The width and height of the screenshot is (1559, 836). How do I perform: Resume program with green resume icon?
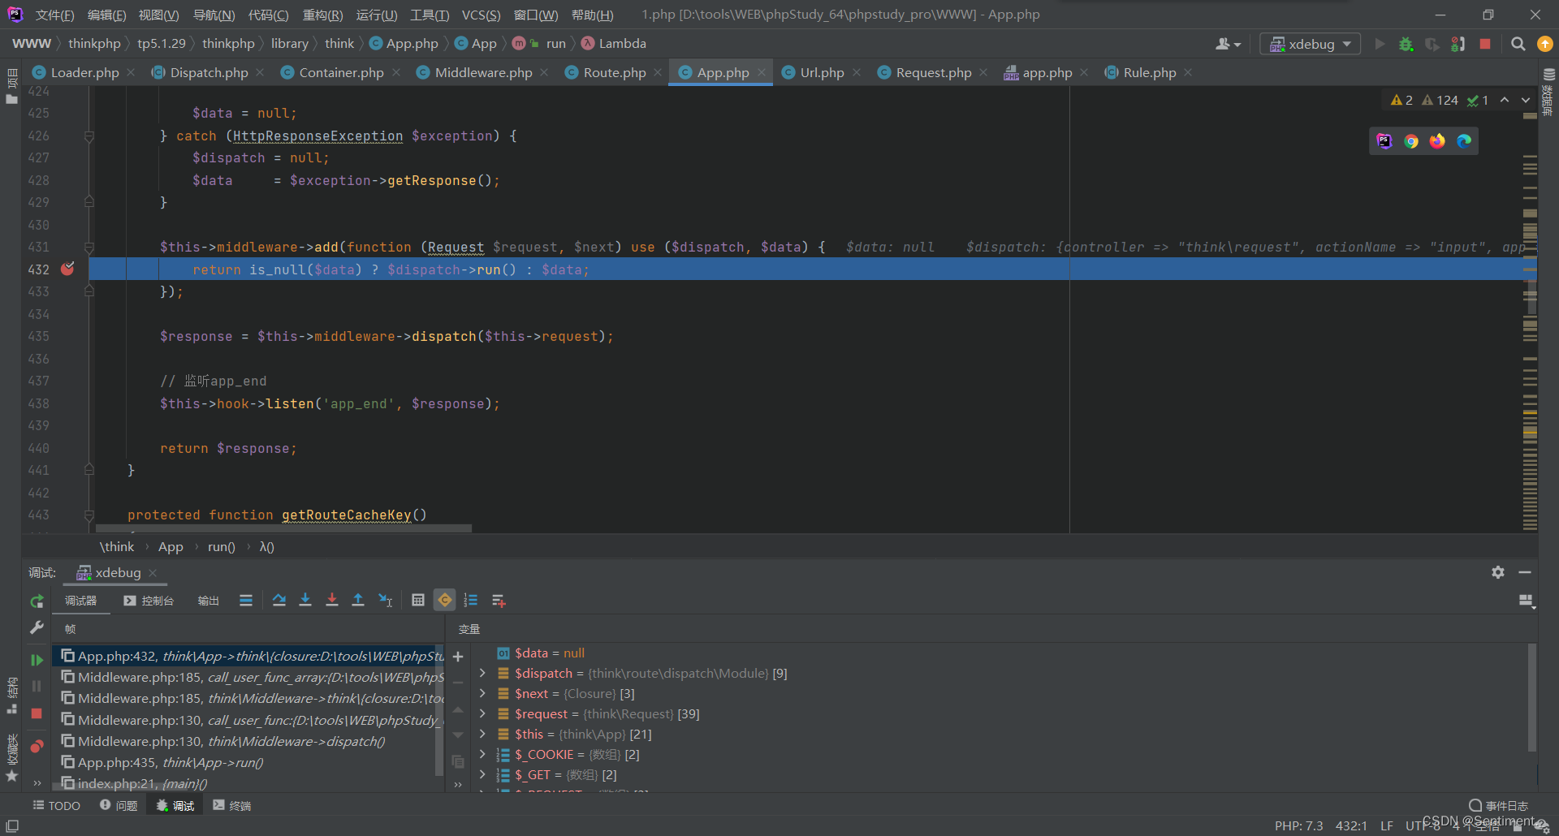37,660
